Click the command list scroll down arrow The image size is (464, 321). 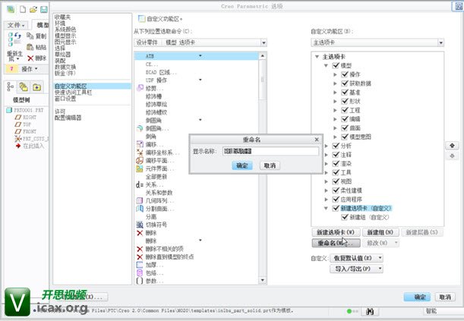coord(263,280)
